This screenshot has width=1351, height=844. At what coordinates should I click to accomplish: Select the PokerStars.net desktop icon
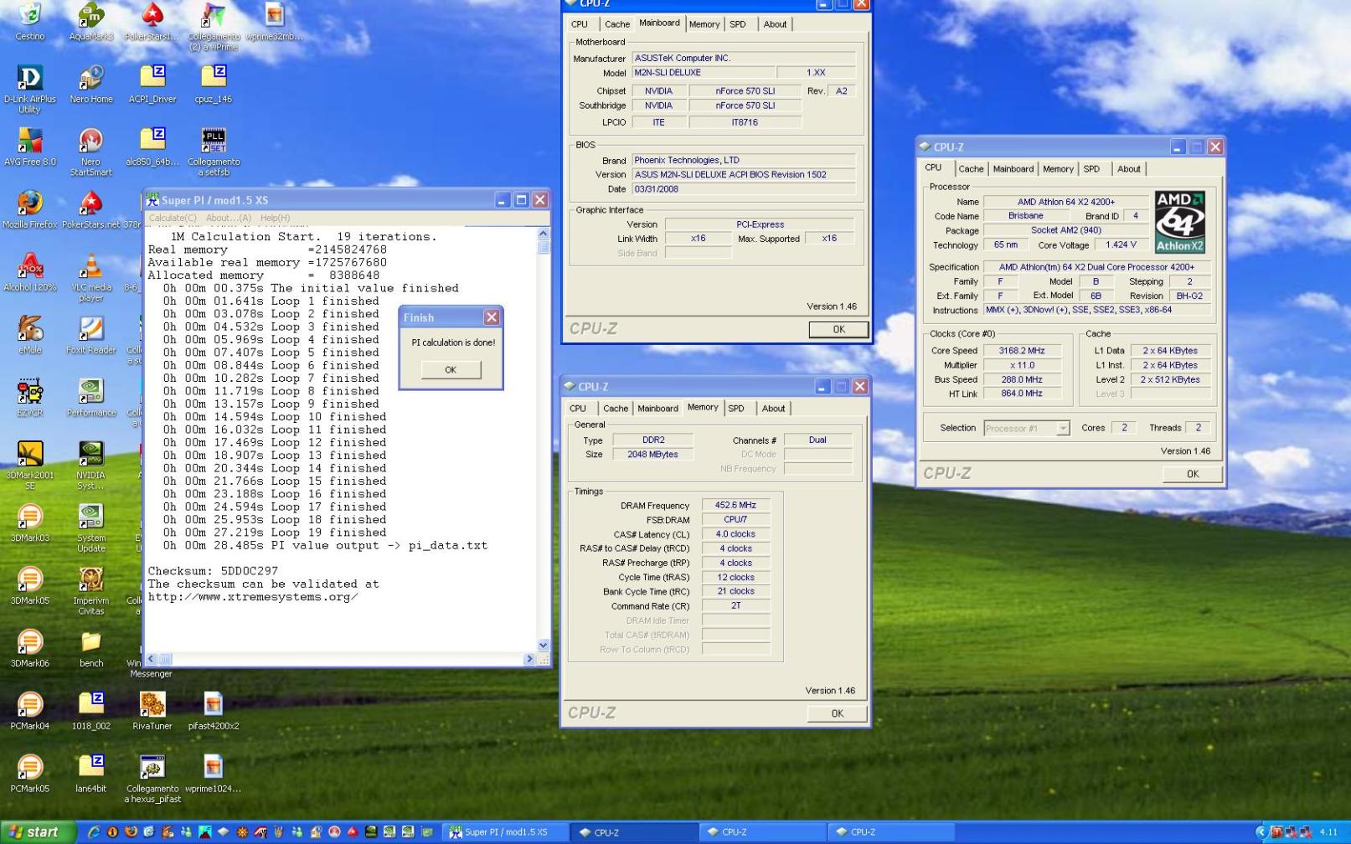tap(90, 209)
